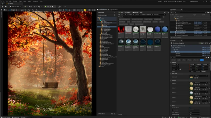Set Mobility to Movable
Image resolution: width=211 pixels, height=118 pixels.
(204, 71)
